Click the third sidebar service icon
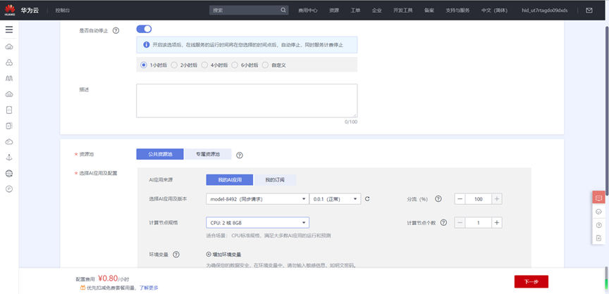This screenshot has width=609, height=294. [x=9, y=78]
